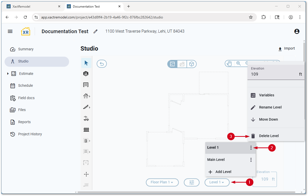Open the Floor Plan 1 dropdown
Viewport: 308px width, 196px height.
(x=162, y=182)
